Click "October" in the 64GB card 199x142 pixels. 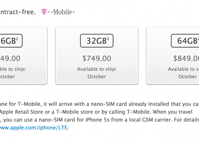(x=187, y=76)
